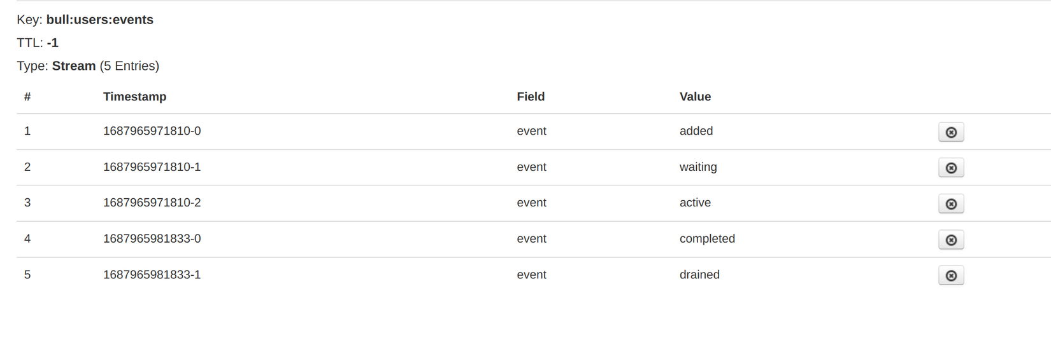Click the TTL value -1
This screenshot has width=1051, height=345.
click(x=52, y=43)
